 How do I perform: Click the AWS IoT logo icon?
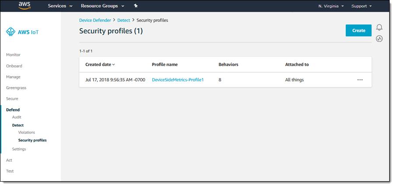click(x=11, y=32)
